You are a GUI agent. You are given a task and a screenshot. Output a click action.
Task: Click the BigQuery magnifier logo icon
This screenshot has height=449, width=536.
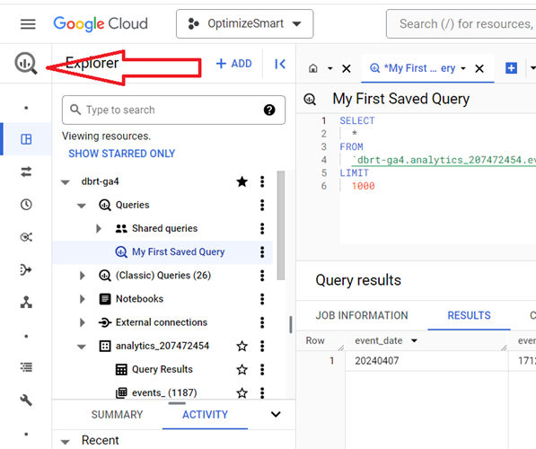pos(26,63)
